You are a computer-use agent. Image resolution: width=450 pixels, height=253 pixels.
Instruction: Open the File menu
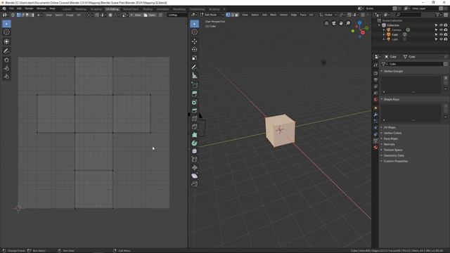point(11,8)
